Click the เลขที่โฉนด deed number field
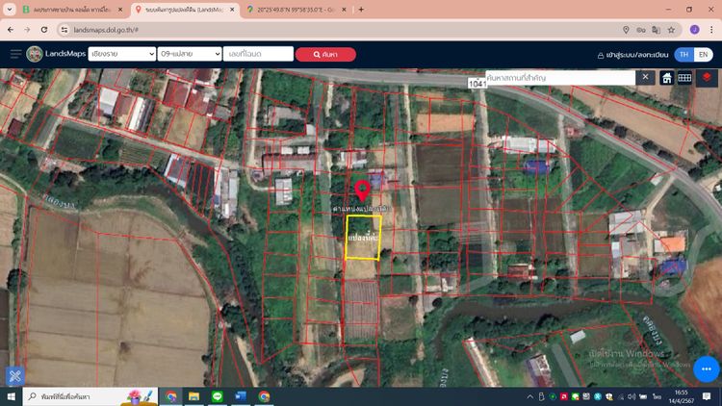This screenshot has width=722, height=406. coord(255,55)
